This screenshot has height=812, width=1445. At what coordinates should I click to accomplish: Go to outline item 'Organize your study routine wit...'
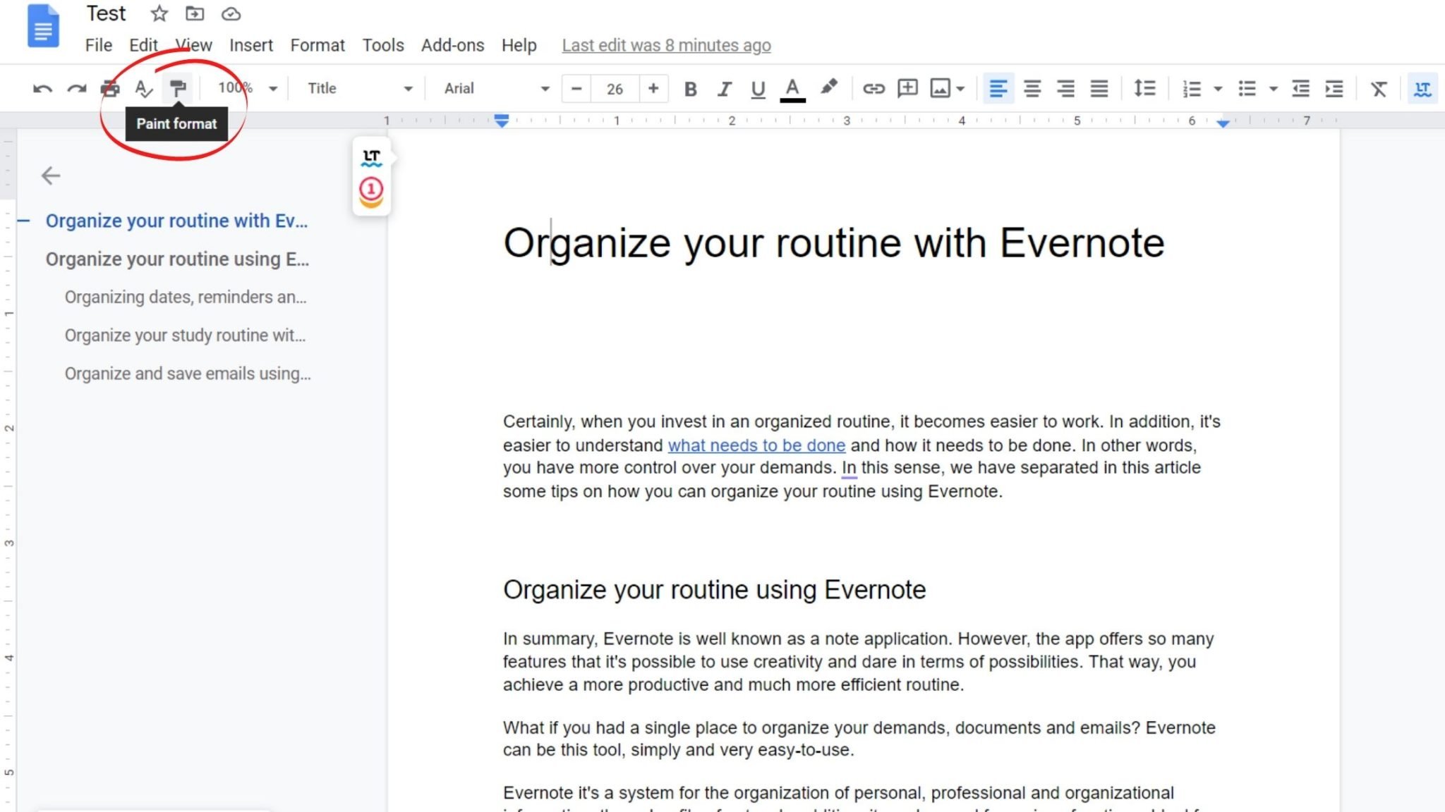click(x=185, y=335)
